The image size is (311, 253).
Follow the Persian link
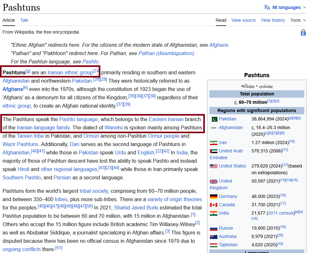pos(62,177)
